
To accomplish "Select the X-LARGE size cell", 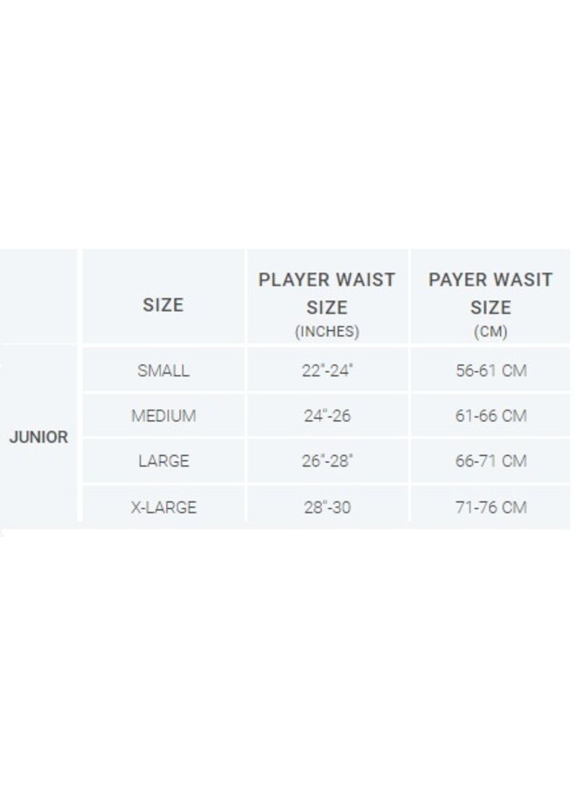I will coord(163,507).
